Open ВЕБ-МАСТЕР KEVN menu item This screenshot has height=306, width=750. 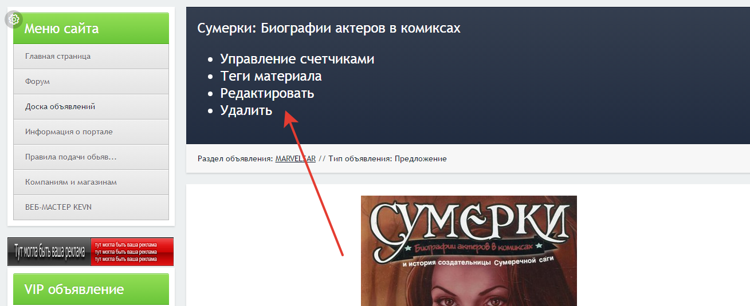(91, 208)
